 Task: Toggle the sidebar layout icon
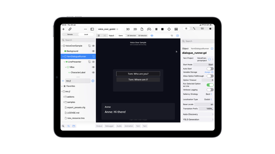pos(92,29)
